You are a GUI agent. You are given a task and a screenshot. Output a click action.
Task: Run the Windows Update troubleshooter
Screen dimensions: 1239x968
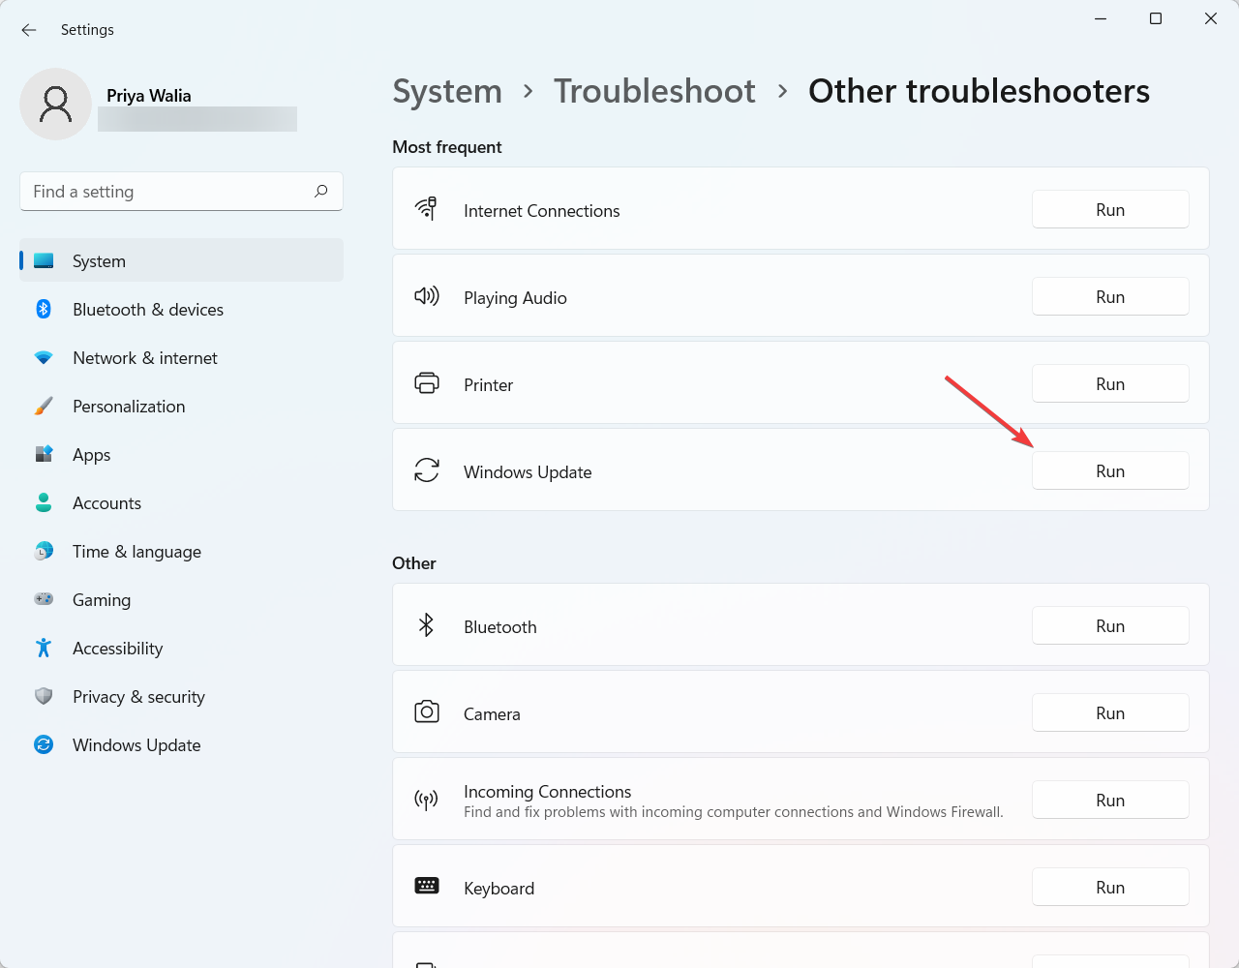[1110, 470]
